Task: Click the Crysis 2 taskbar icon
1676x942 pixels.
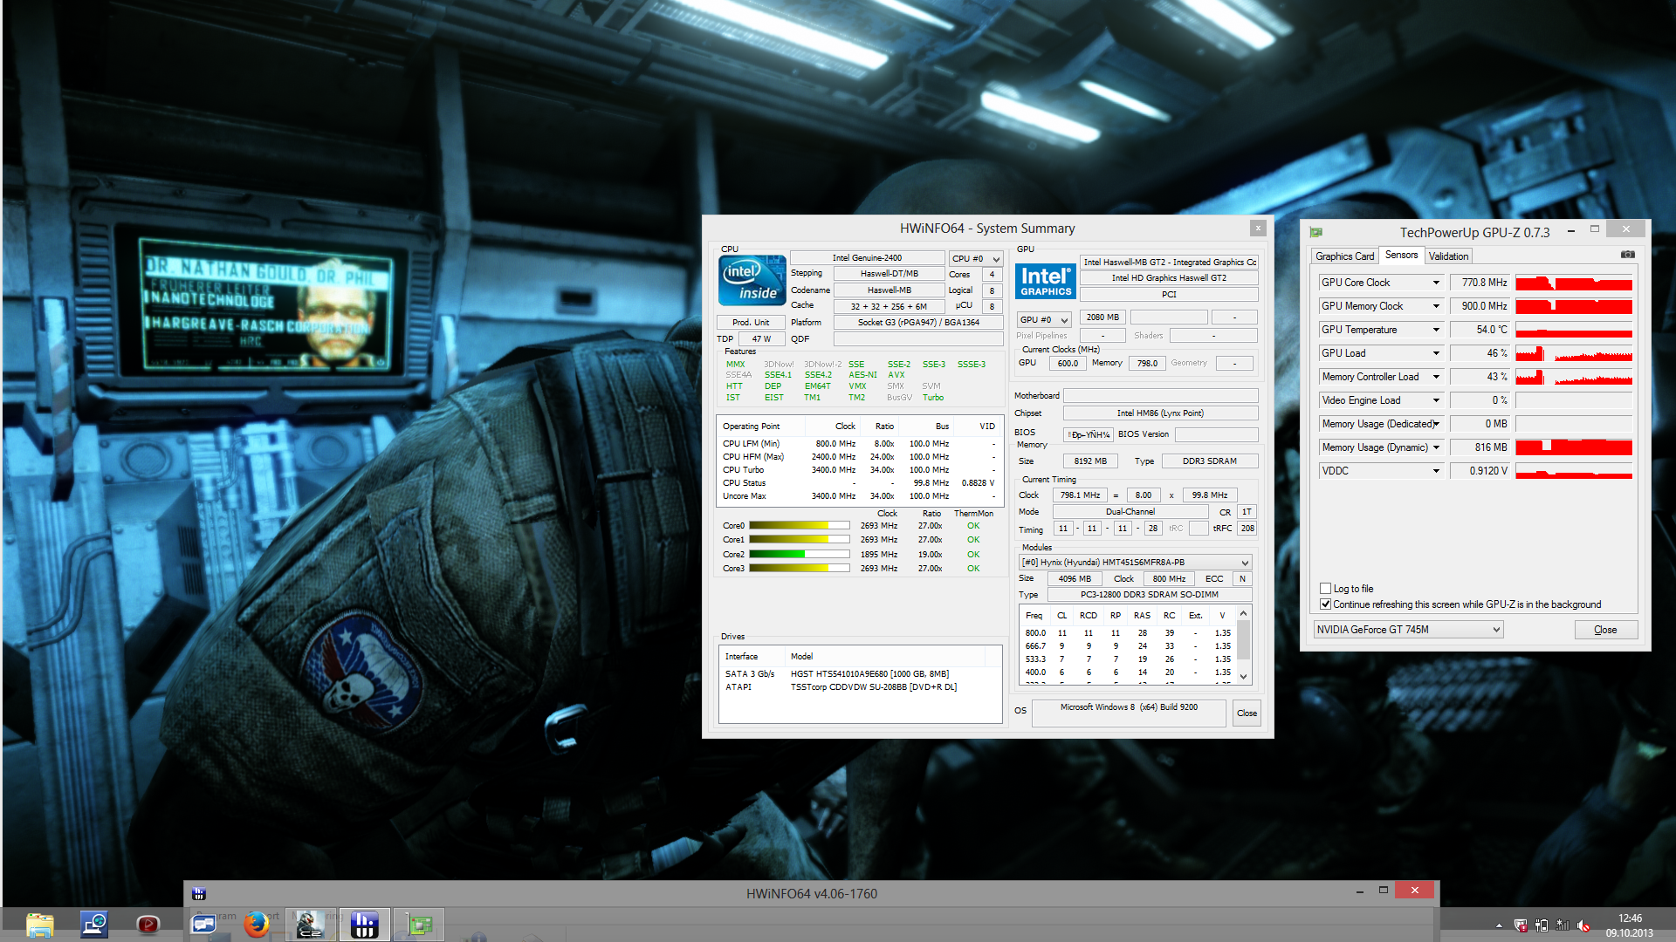Action: (310, 925)
